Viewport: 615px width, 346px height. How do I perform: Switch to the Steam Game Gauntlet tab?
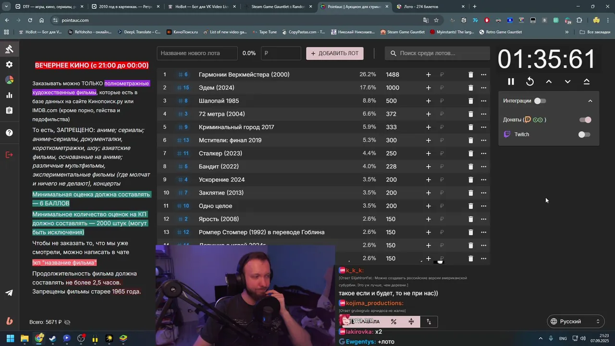click(x=278, y=7)
